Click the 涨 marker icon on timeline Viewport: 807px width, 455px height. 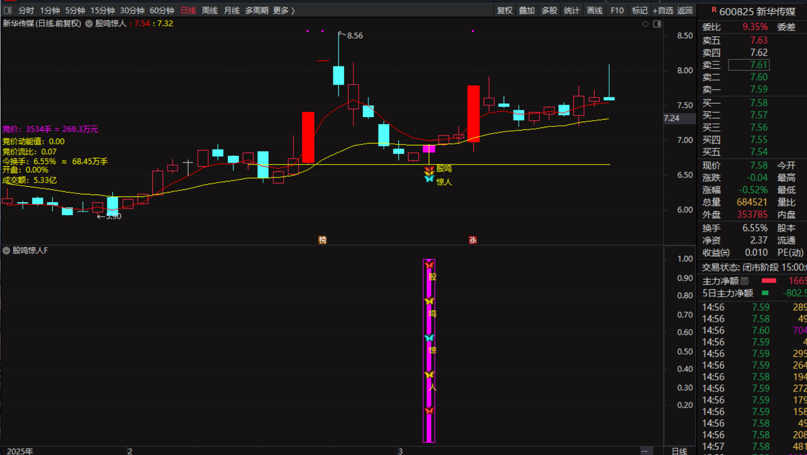[473, 240]
